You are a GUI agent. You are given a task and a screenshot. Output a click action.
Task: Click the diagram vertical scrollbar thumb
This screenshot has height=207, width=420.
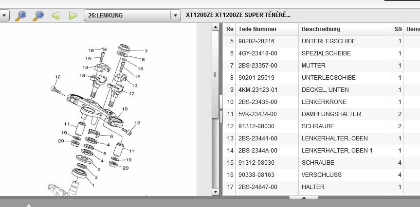(216, 74)
